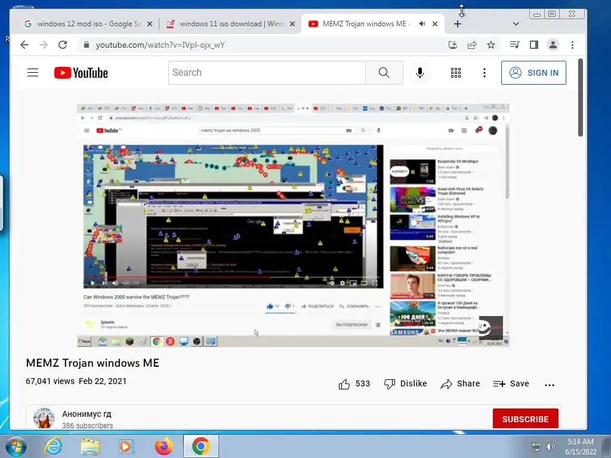Go to YouTube home via logo
Image resolution: width=611 pixels, height=458 pixels.
click(x=81, y=73)
